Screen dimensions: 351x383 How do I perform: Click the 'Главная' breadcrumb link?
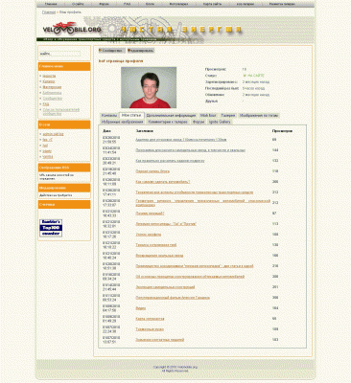49,12
